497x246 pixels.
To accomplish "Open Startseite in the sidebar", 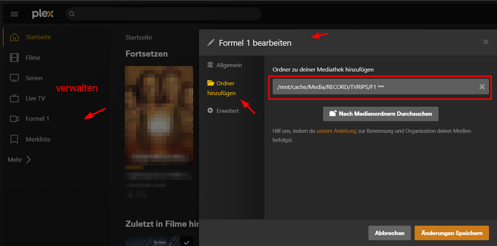I will coord(38,37).
